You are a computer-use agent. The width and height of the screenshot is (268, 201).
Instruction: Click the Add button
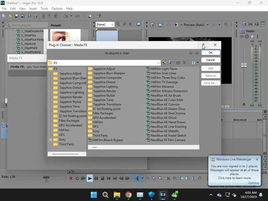(211, 68)
